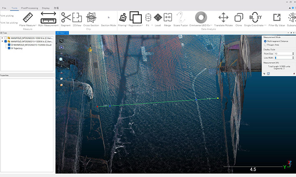This screenshot has height=177, width=296.
Task: Open the Fit dropdown arrow
Action: 152,26
